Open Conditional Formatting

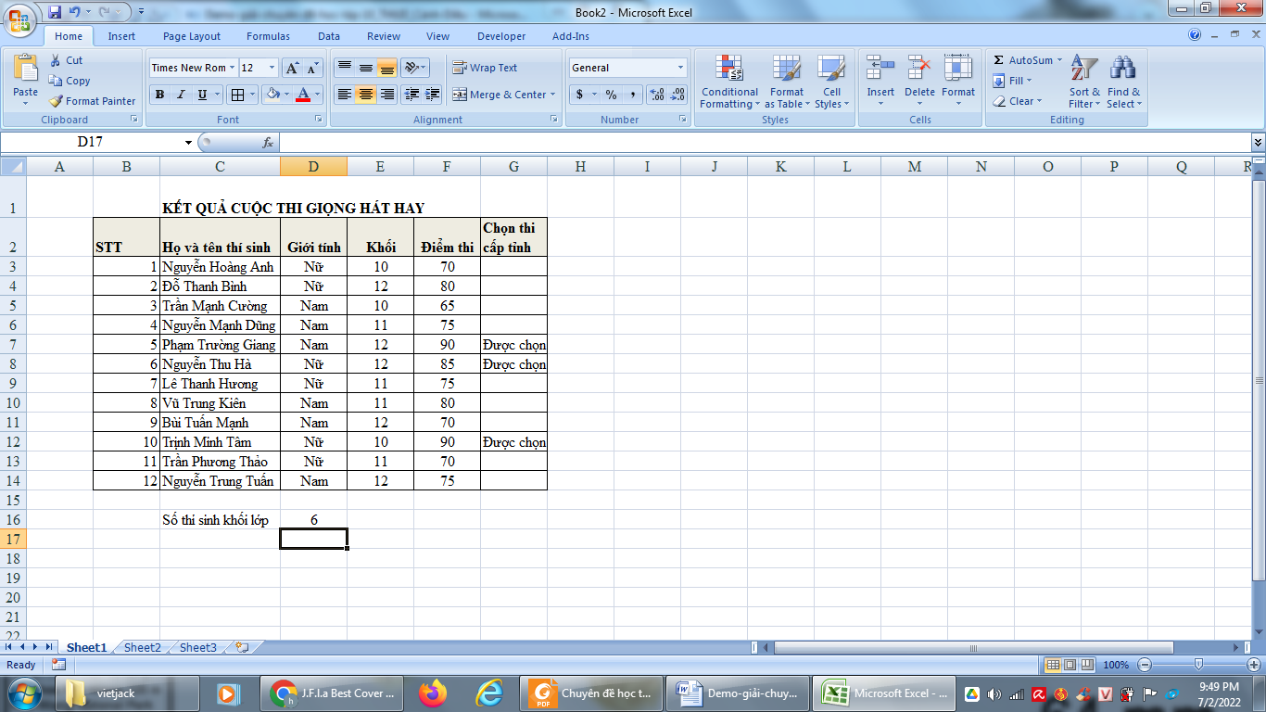[729, 82]
